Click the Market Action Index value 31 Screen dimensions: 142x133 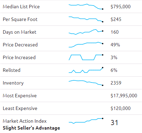click(114, 123)
